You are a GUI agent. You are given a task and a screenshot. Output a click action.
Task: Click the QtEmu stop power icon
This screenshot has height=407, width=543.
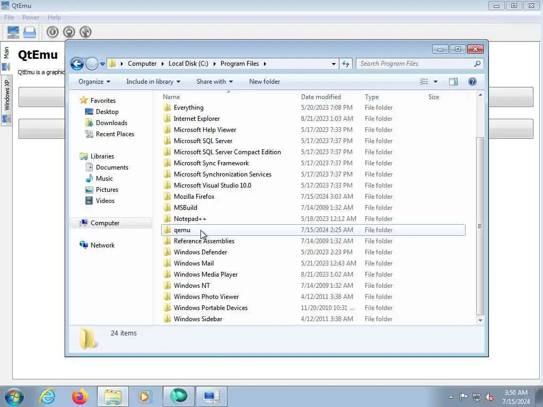69,32
